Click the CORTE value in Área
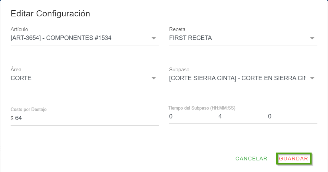The height and width of the screenshot is (172, 328). (x=21, y=78)
